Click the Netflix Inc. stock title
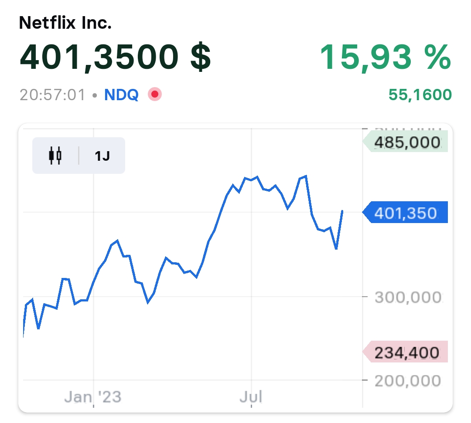471x423 pixels. pyautogui.click(x=65, y=23)
